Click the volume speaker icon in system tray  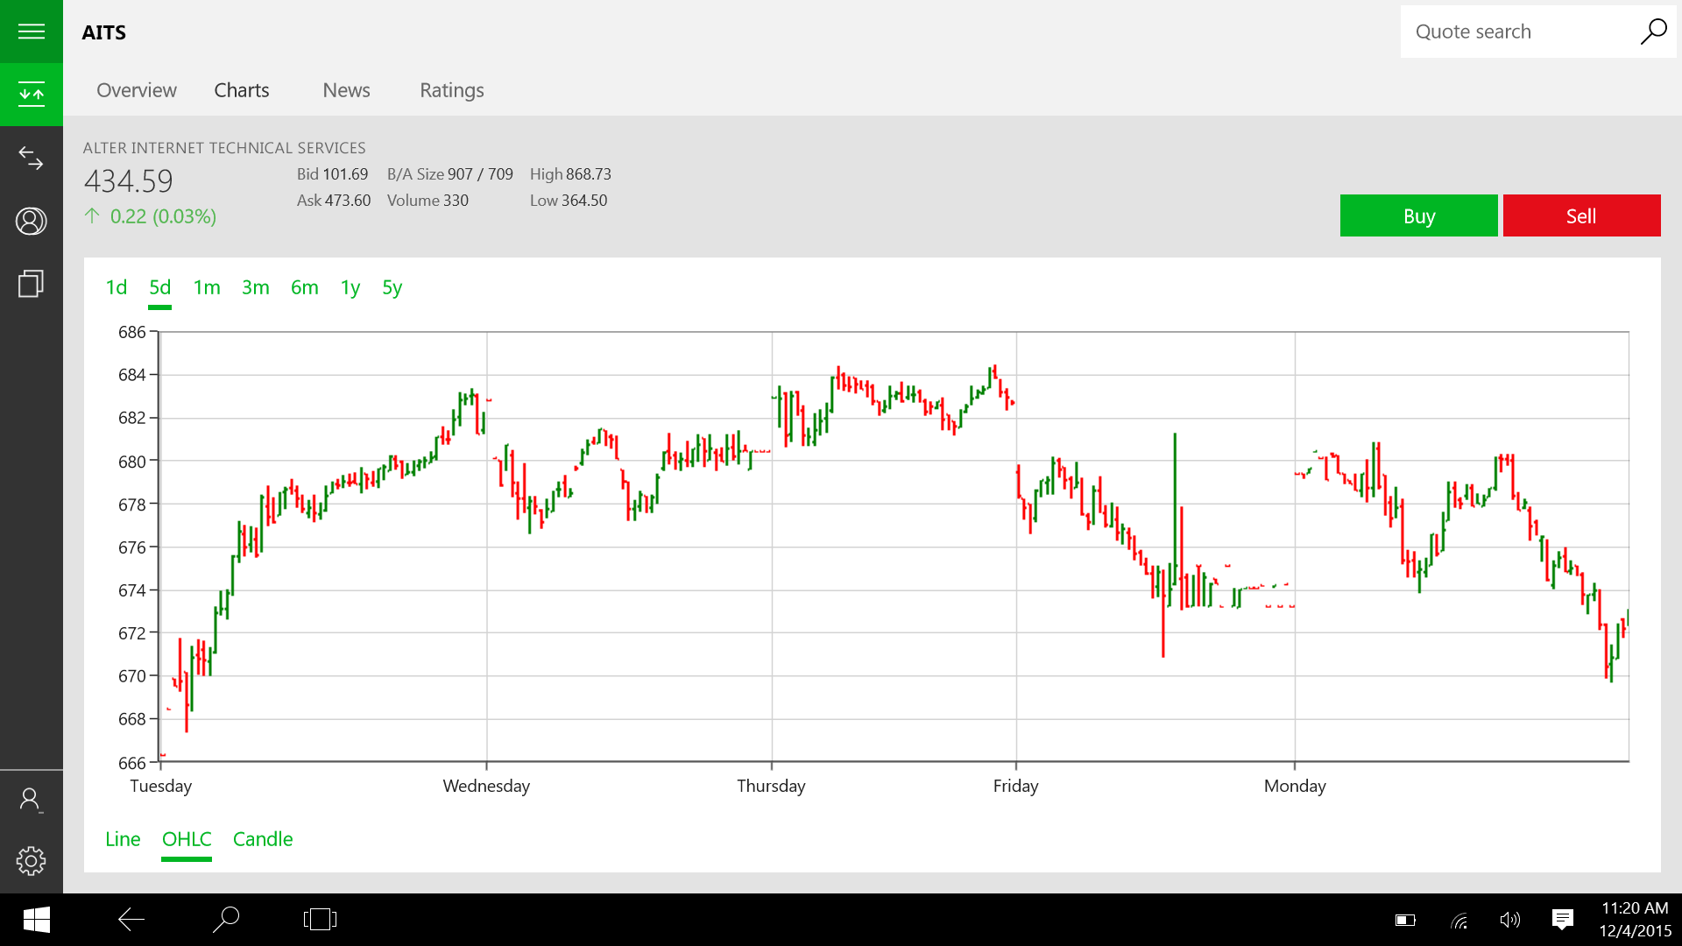pyautogui.click(x=1509, y=920)
